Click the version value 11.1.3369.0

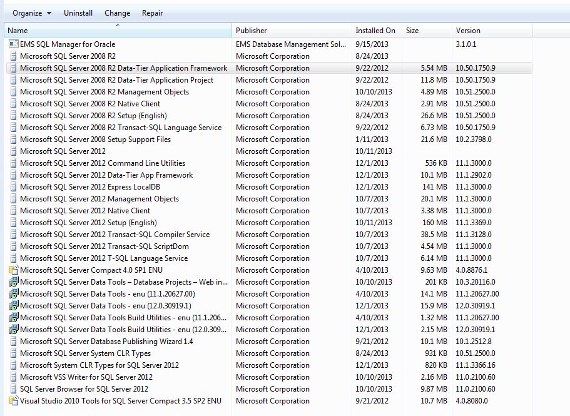point(474,222)
